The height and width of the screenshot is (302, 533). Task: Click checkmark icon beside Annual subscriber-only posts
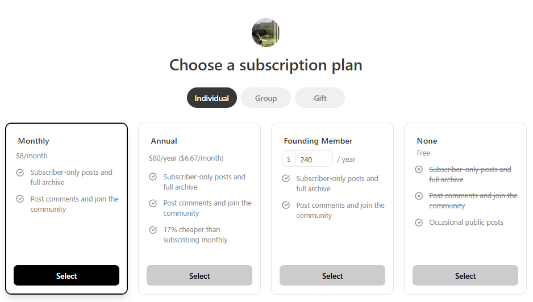(x=153, y=177)
